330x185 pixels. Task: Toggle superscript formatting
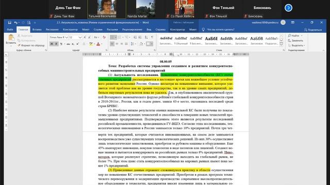click(x=77, y=44)
